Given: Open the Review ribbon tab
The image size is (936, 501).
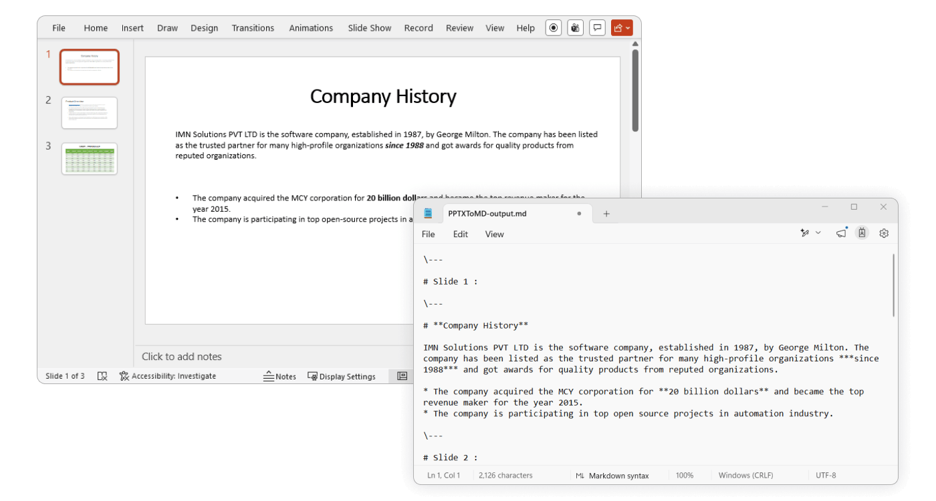Looking at the screenshot, I should 459,28.
